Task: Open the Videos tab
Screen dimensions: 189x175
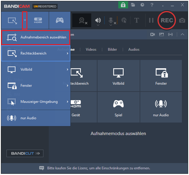Action: (x=91, y=49)
